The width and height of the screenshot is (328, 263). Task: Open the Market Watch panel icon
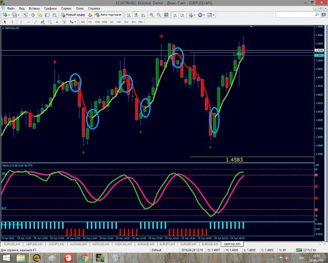pos(26,15)
